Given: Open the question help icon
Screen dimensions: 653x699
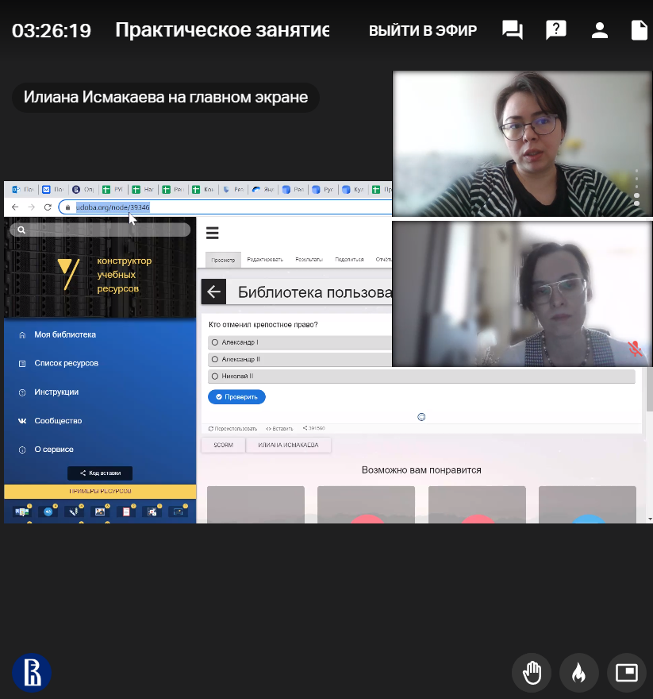Looking at the screenshot, I should click(555, 30).
